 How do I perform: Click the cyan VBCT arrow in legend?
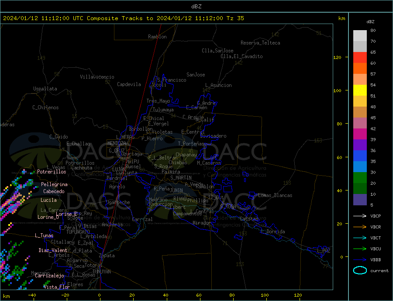(x=361, y=238)
